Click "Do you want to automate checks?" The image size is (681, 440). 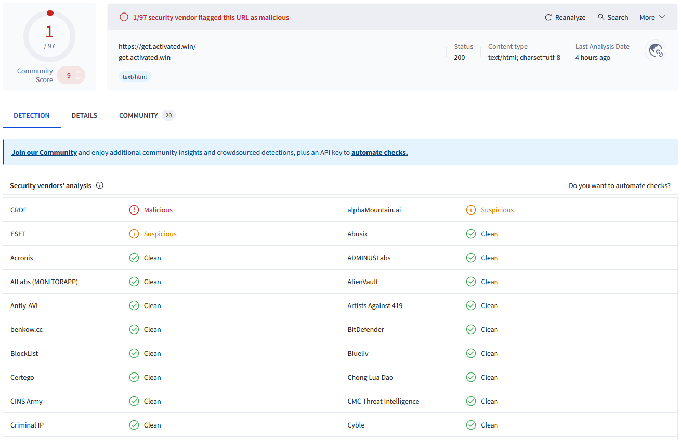pyautogui.click(x=619, y=185)
